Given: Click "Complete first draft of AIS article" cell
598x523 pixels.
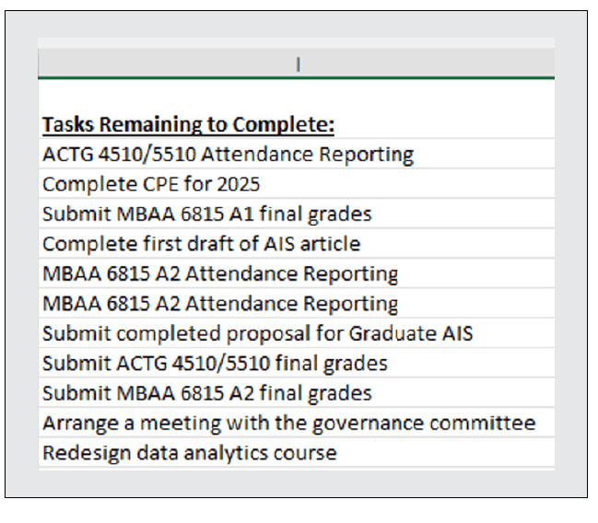Looking at the screenshot, I should point(201,244).
